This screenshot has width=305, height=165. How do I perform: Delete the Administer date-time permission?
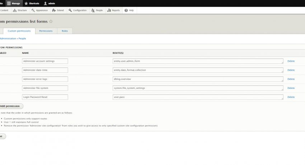[291, 70]
